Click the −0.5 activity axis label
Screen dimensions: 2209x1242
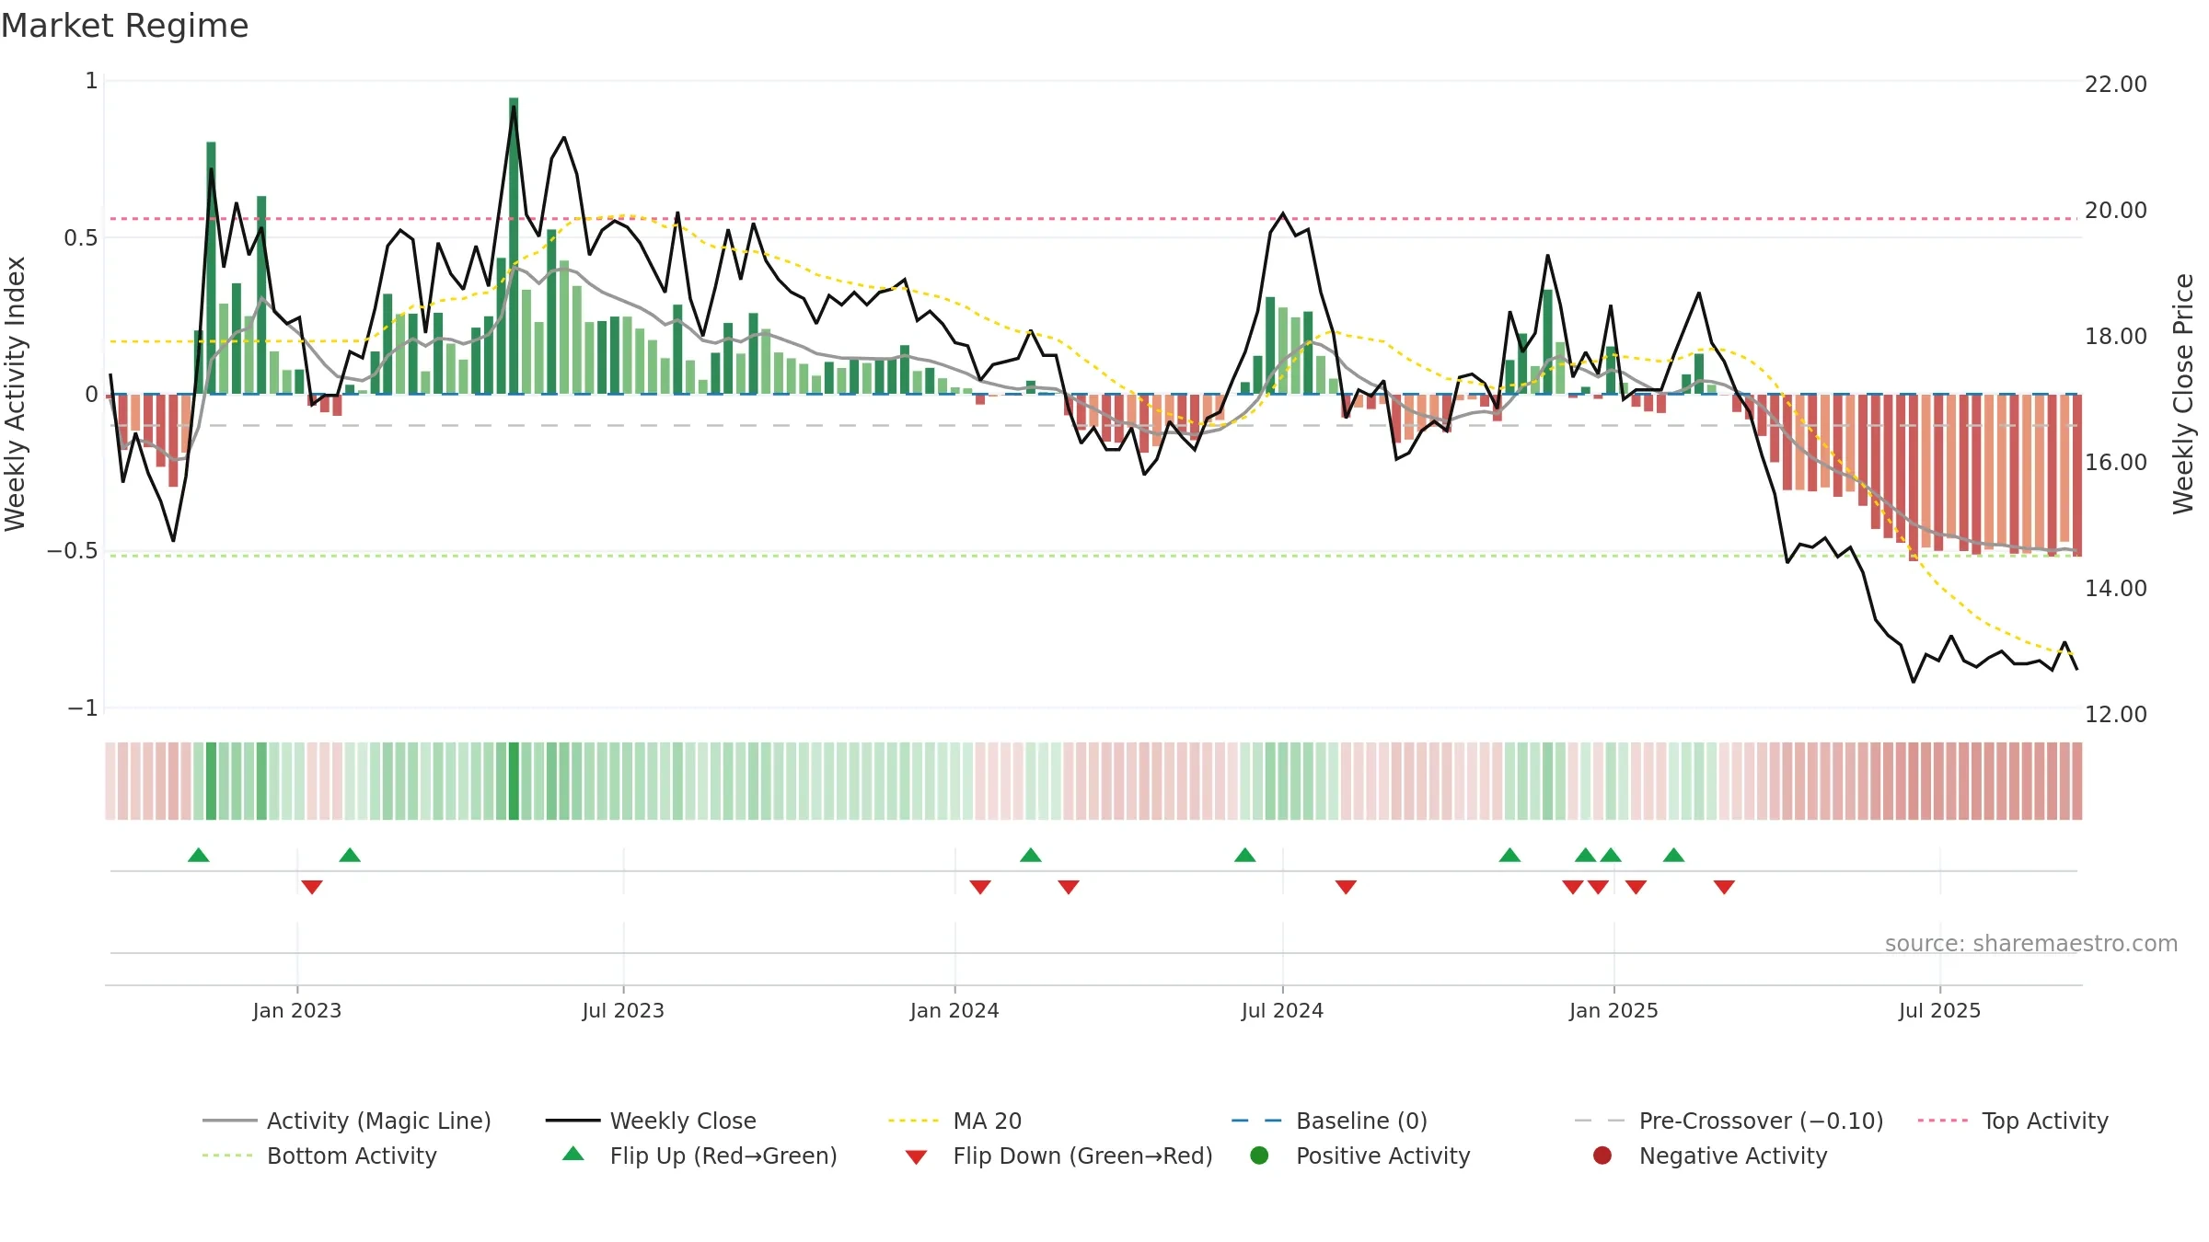[x=72, y=550]
